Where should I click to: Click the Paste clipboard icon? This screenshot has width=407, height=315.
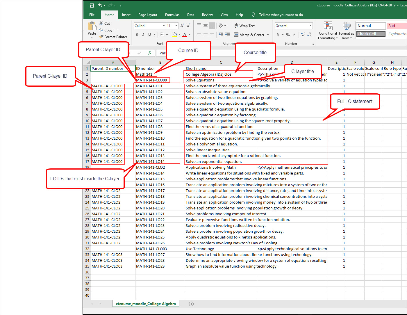pyautogui.click(x=92, y=27)
